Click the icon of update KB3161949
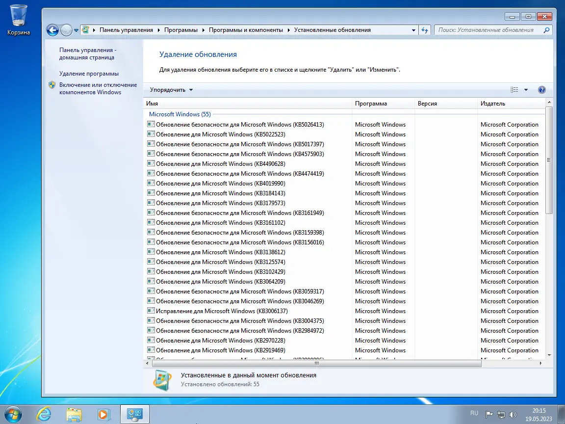Screen dimensions: 565x424 tap(151, 212)
